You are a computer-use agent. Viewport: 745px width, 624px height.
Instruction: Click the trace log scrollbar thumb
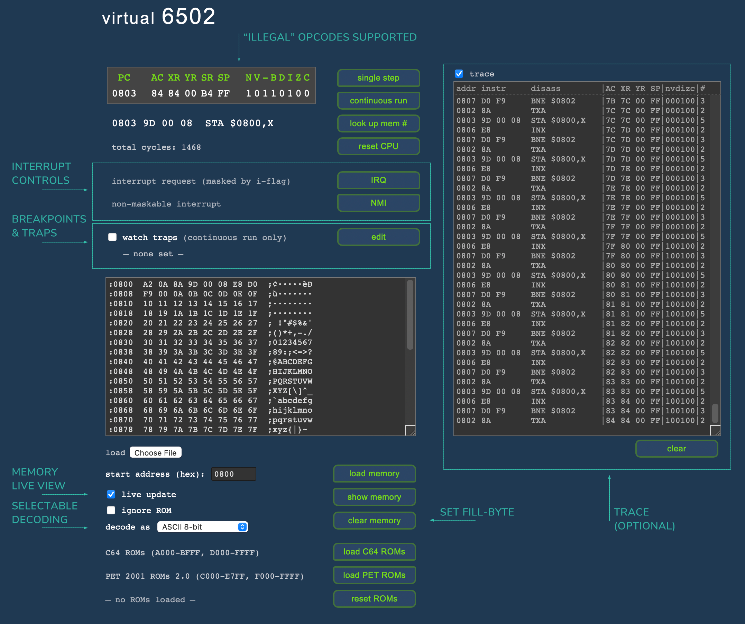click(x=715, y=413)
